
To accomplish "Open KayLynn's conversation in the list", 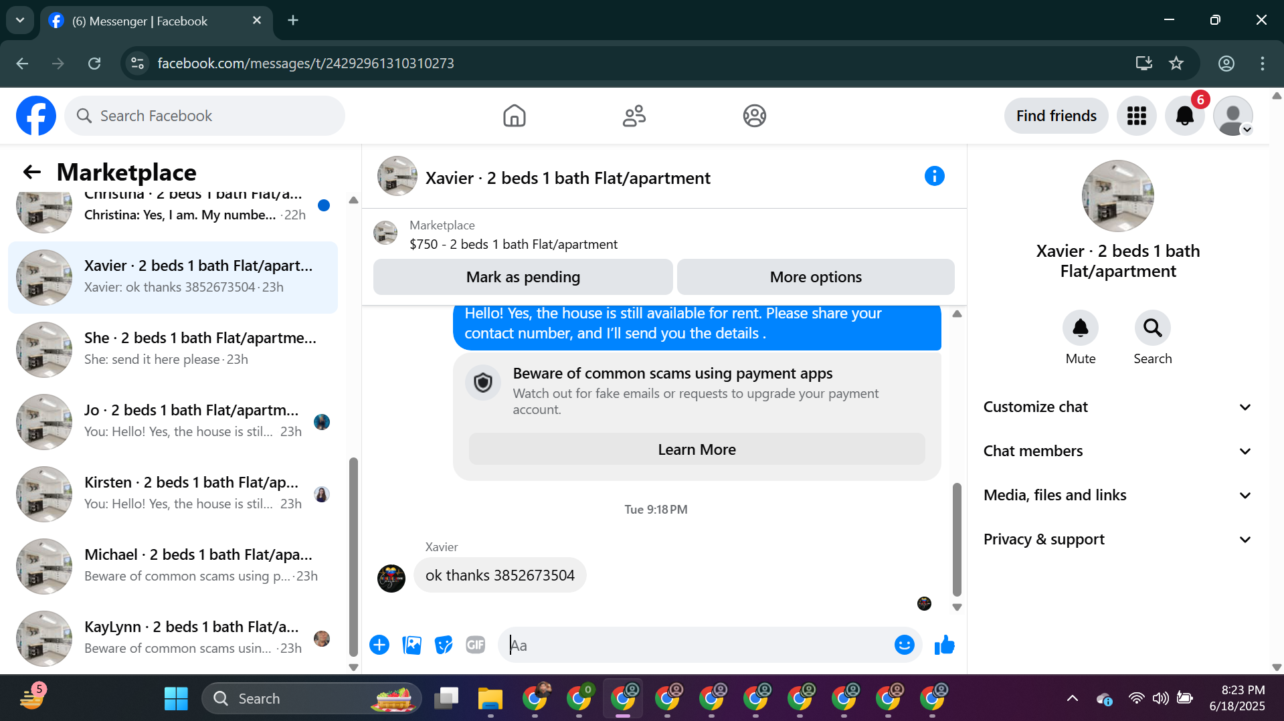I will [173, 639].
